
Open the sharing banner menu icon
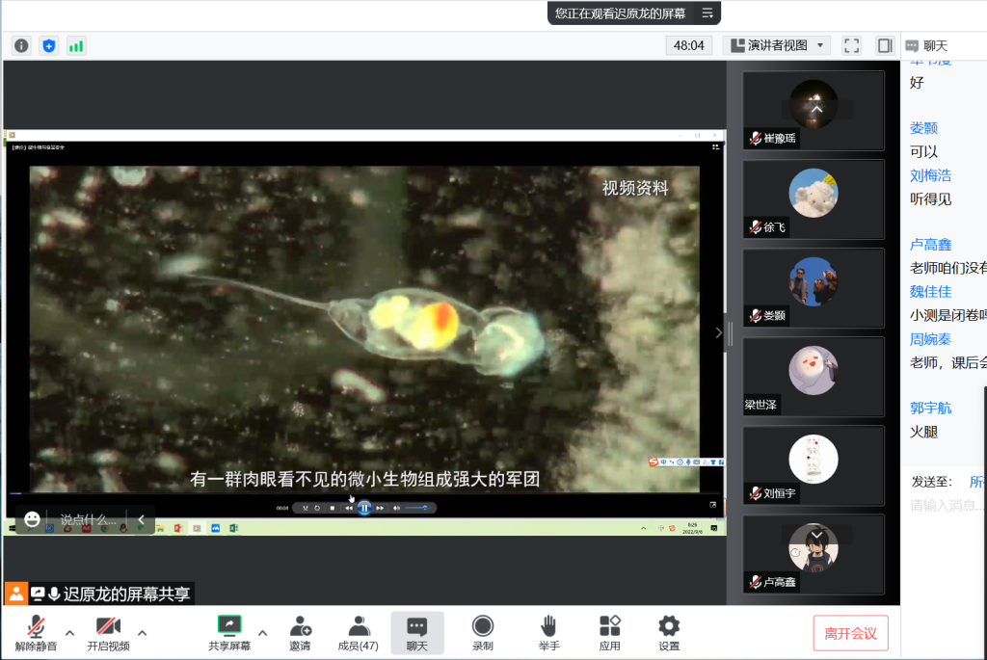(x=707, y=13)
